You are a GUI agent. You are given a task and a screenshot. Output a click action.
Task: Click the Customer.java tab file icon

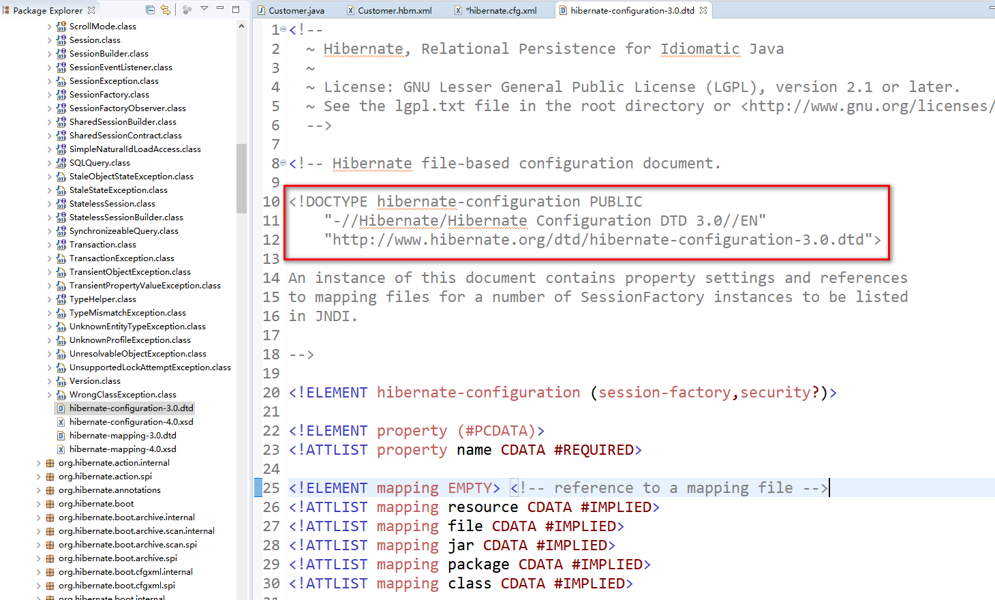pyautogui.click(x=261, y=10)
